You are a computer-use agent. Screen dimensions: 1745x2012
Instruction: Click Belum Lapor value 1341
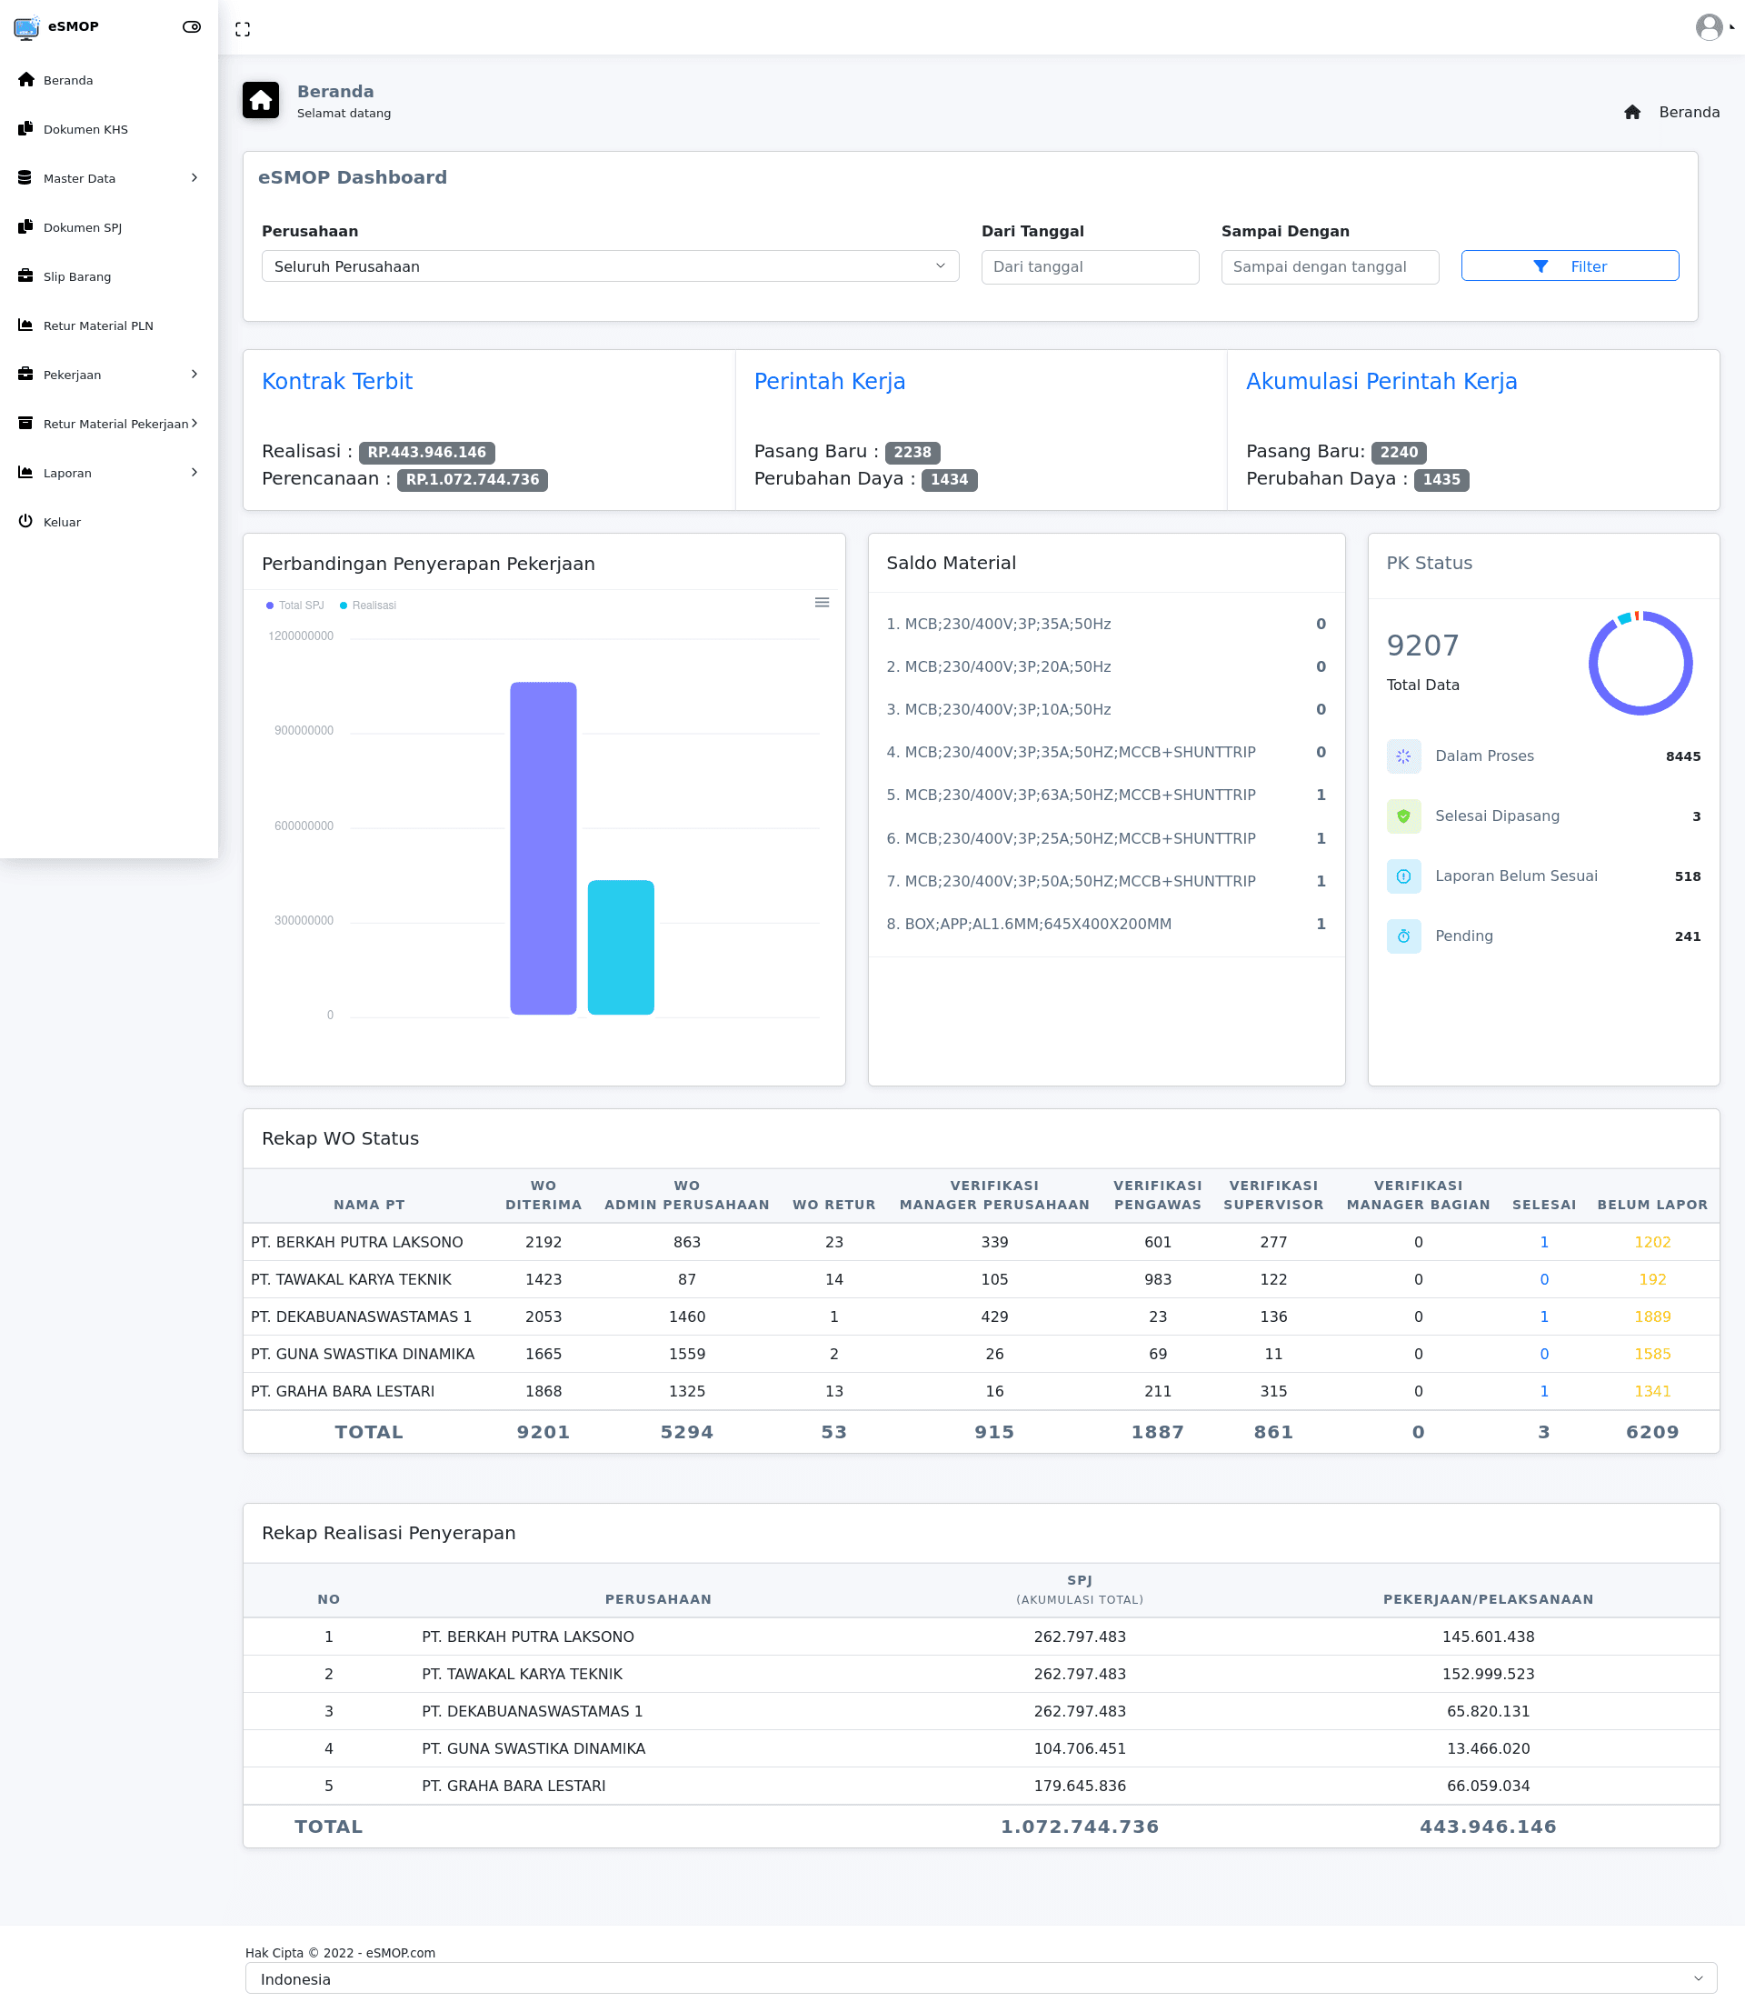(1651, 1391)
